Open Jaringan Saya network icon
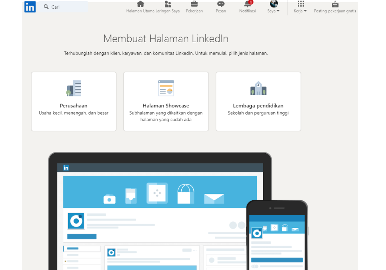 pos(168,4)
